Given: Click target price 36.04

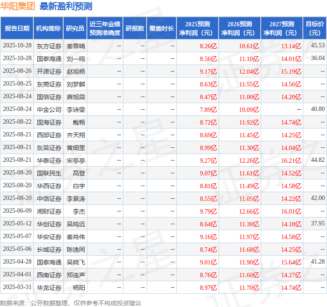Looking at the screenshot, I should 318,58.
